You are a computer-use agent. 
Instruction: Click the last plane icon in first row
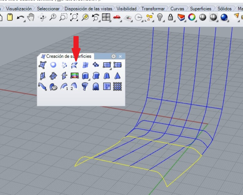(x=118, y=65)
